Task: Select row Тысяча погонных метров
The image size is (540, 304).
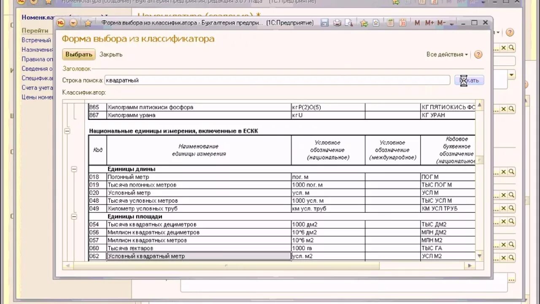Action: [282, 185]
